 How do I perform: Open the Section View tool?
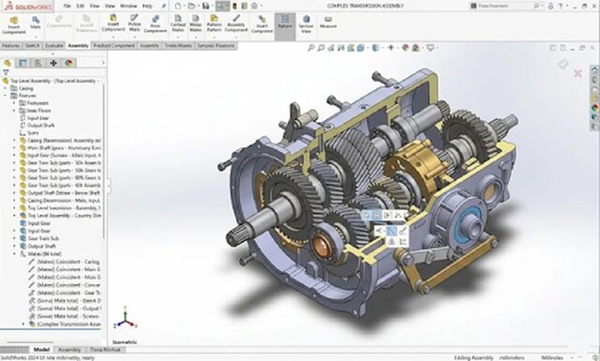pyautogui.click(x=306, y=23)
